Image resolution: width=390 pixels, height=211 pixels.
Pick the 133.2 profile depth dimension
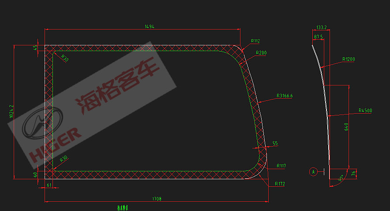tap(322, 27)
